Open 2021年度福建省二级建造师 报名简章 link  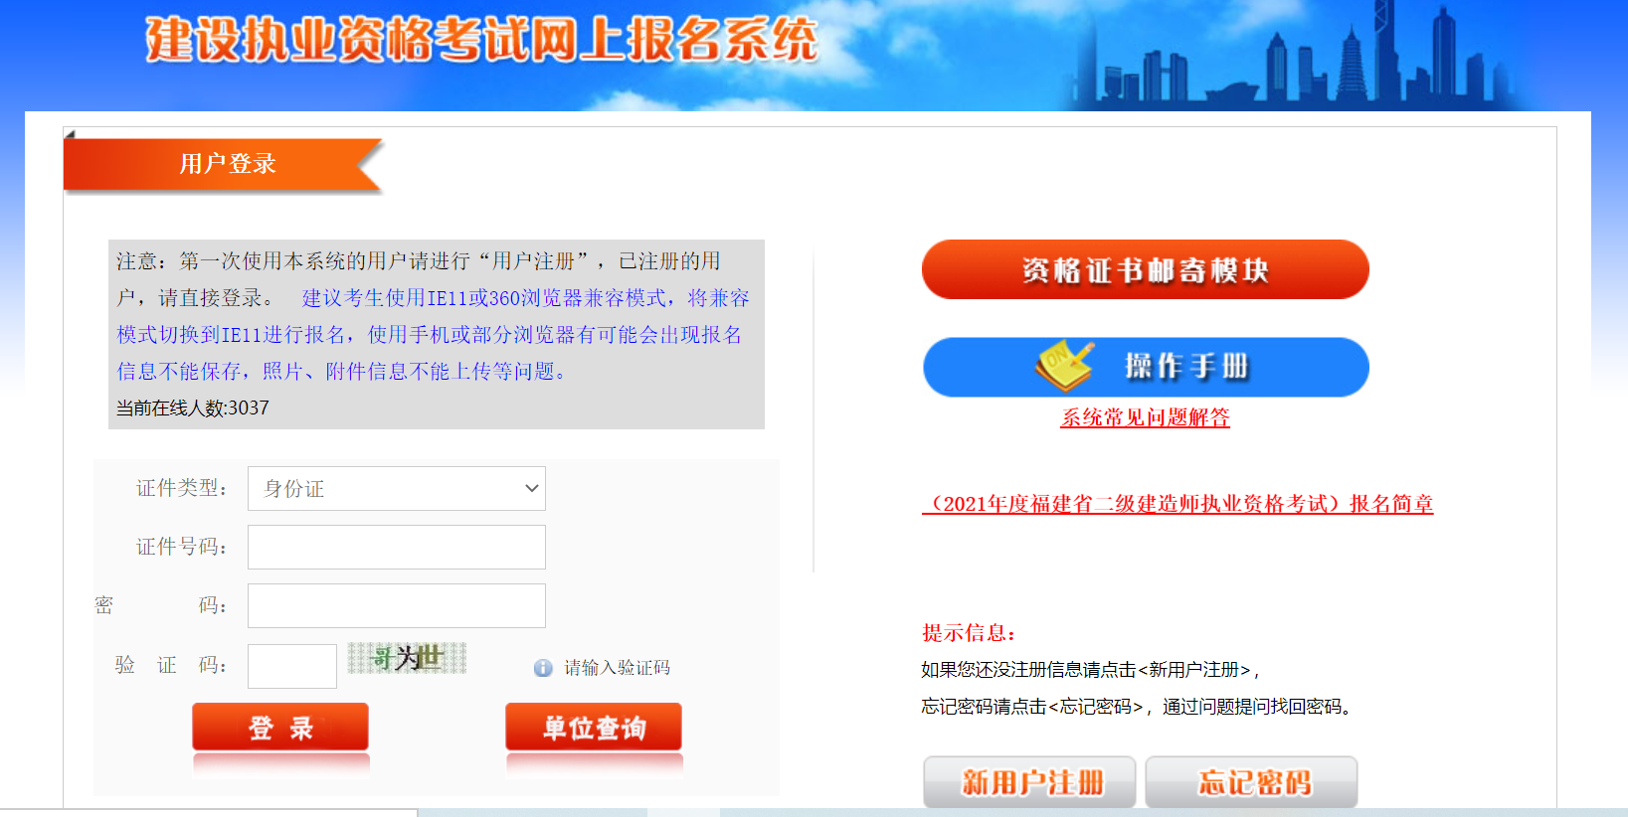[1177, 504]
